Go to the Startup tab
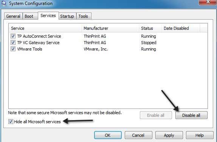 (67, 16)
